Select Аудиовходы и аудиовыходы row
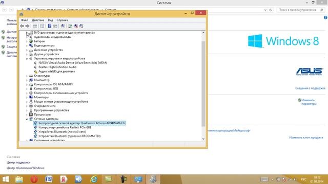The height and width of the screenshot is (184, 328). tap(52, 37)
